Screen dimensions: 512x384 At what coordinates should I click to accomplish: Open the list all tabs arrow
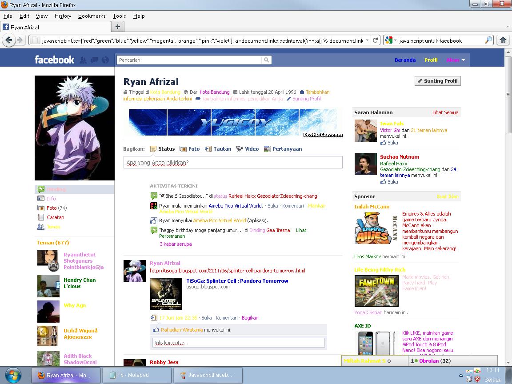pyautogui.click(x=508, y=27)
